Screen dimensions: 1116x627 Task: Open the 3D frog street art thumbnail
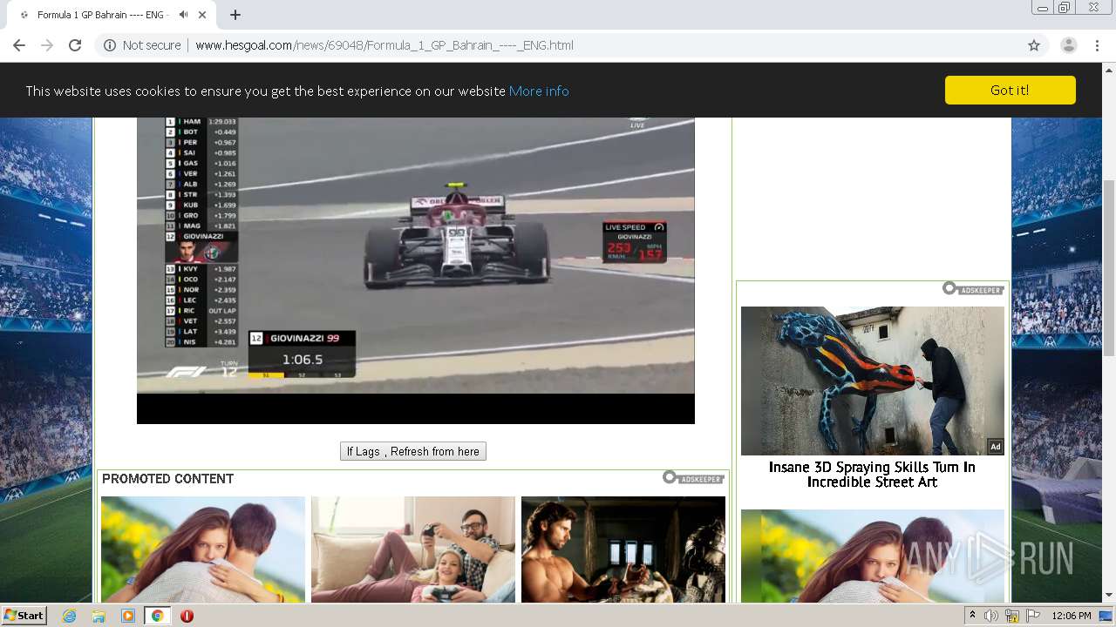873,381
